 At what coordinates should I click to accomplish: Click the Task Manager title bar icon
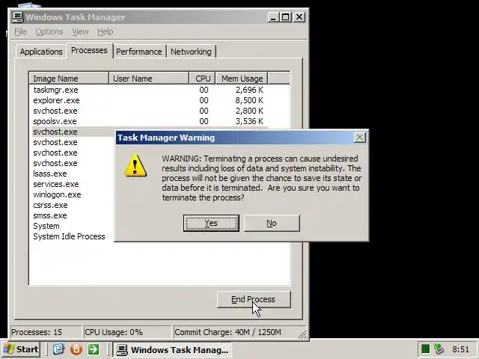click(18, 17)
